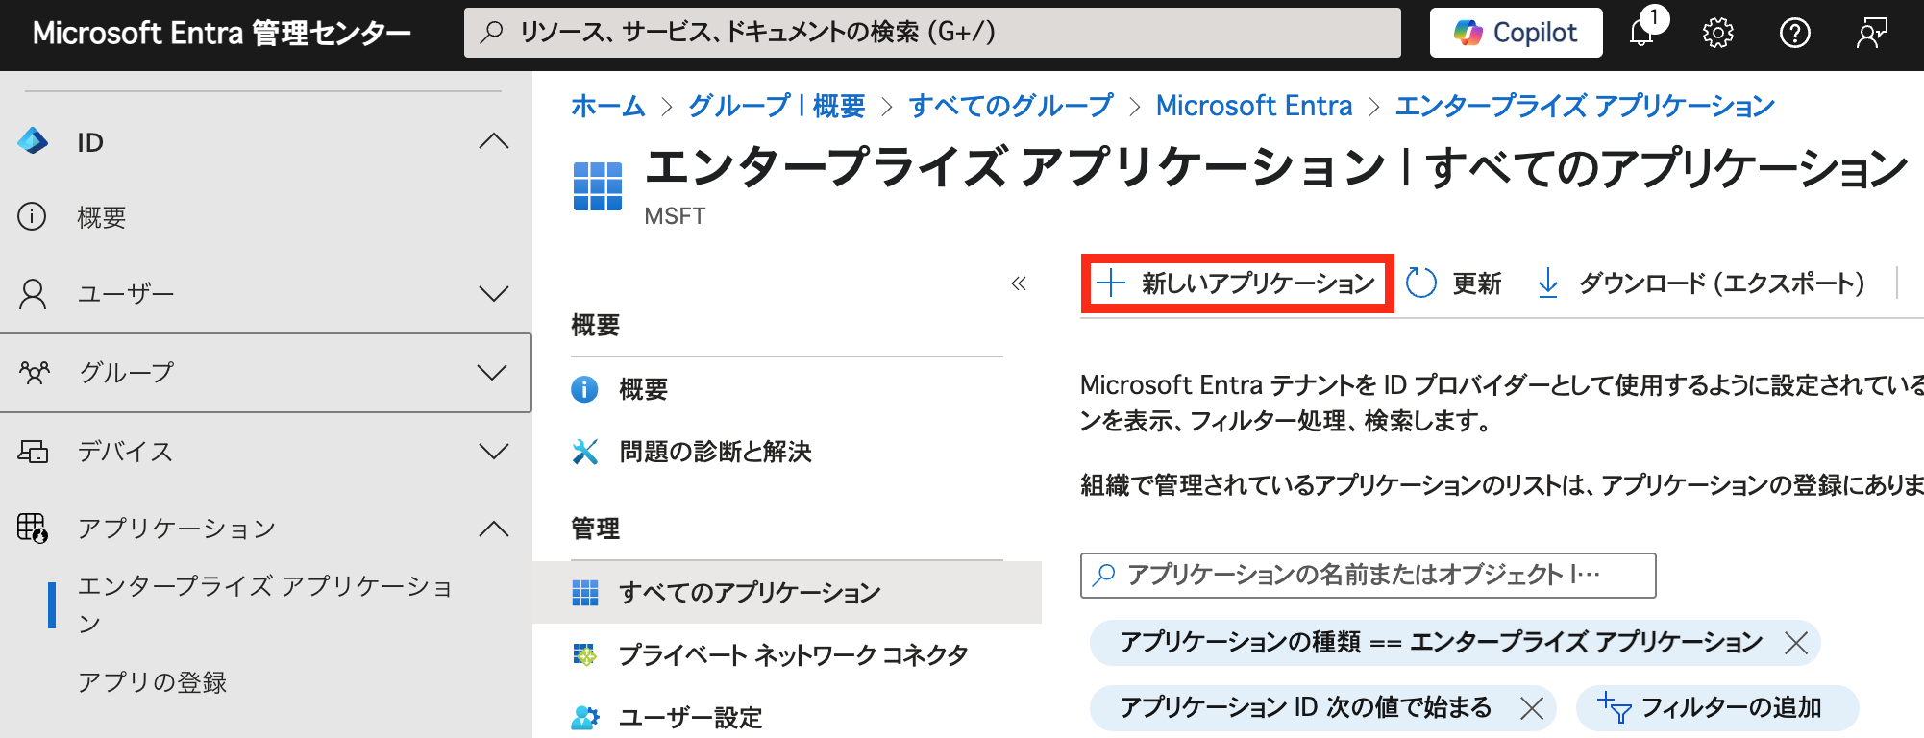
Task: Click the magnifier icon in the application search field
Action: point(1104,575)
